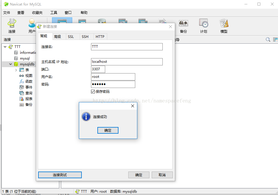Open the 函数 functions node
Viewport: 278px width, 195px height.
coord(29,81)
